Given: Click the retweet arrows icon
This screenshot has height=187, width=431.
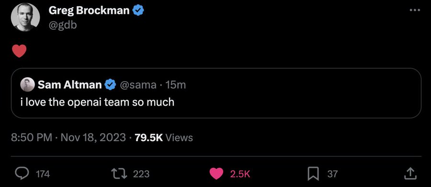Looking at the screenshot, I should tap(119, 174).
